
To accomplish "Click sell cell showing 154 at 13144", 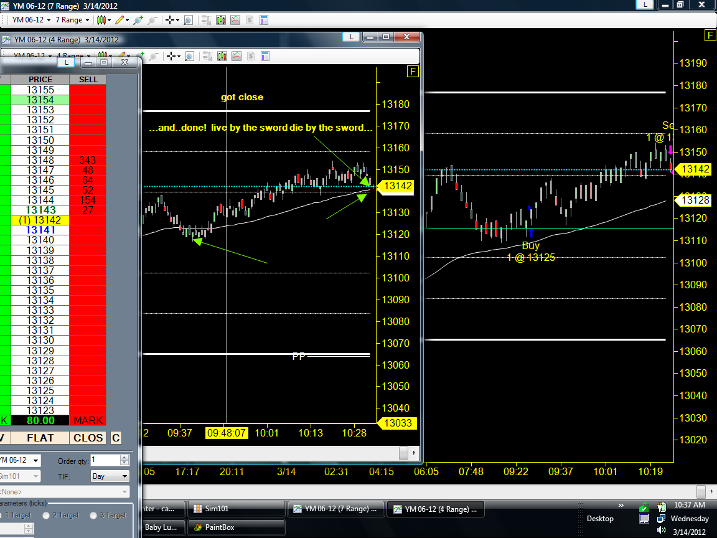I will tap(88, 200).
